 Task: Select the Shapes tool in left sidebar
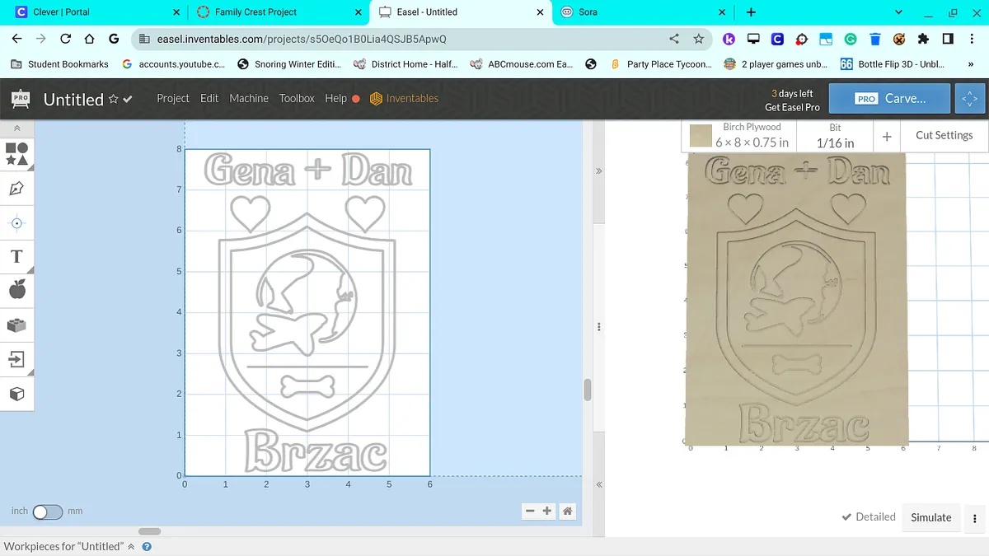click(16, 153)
